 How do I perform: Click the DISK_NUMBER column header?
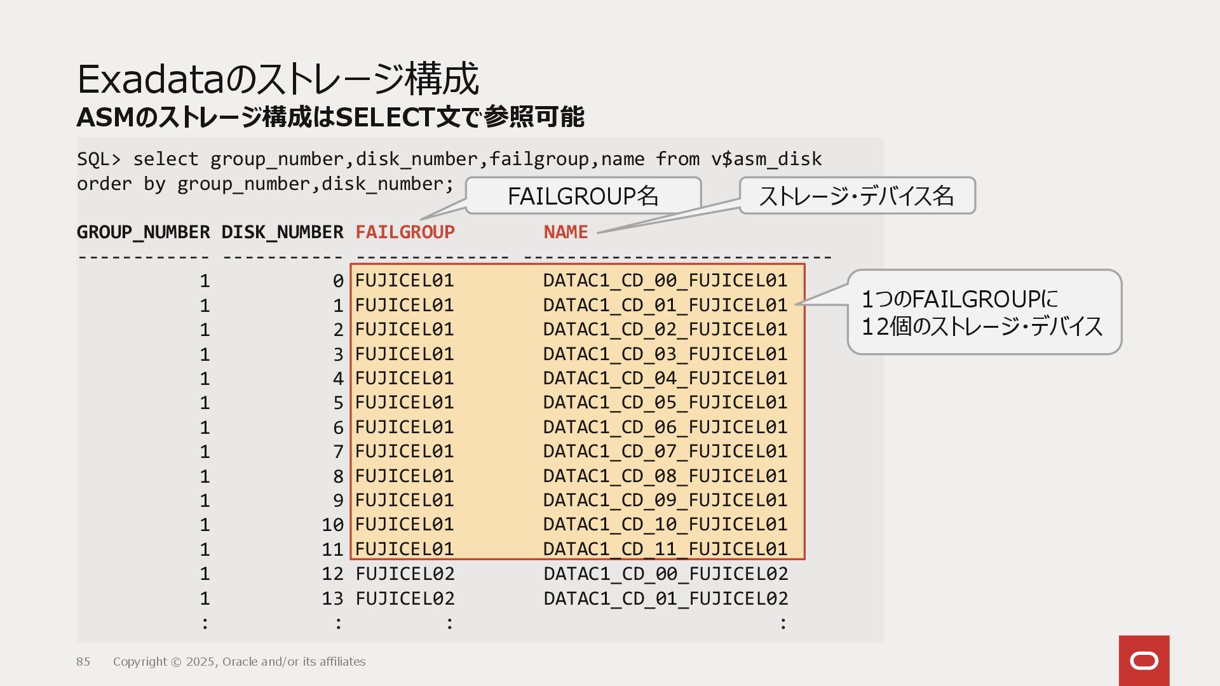(282, 232)
